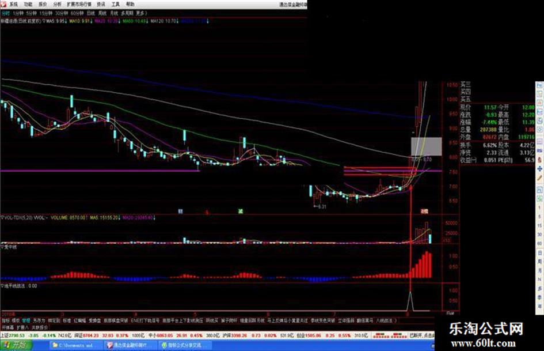
Task: Switch to the 15分钟 period tab
Action: [x=46, y=13]
